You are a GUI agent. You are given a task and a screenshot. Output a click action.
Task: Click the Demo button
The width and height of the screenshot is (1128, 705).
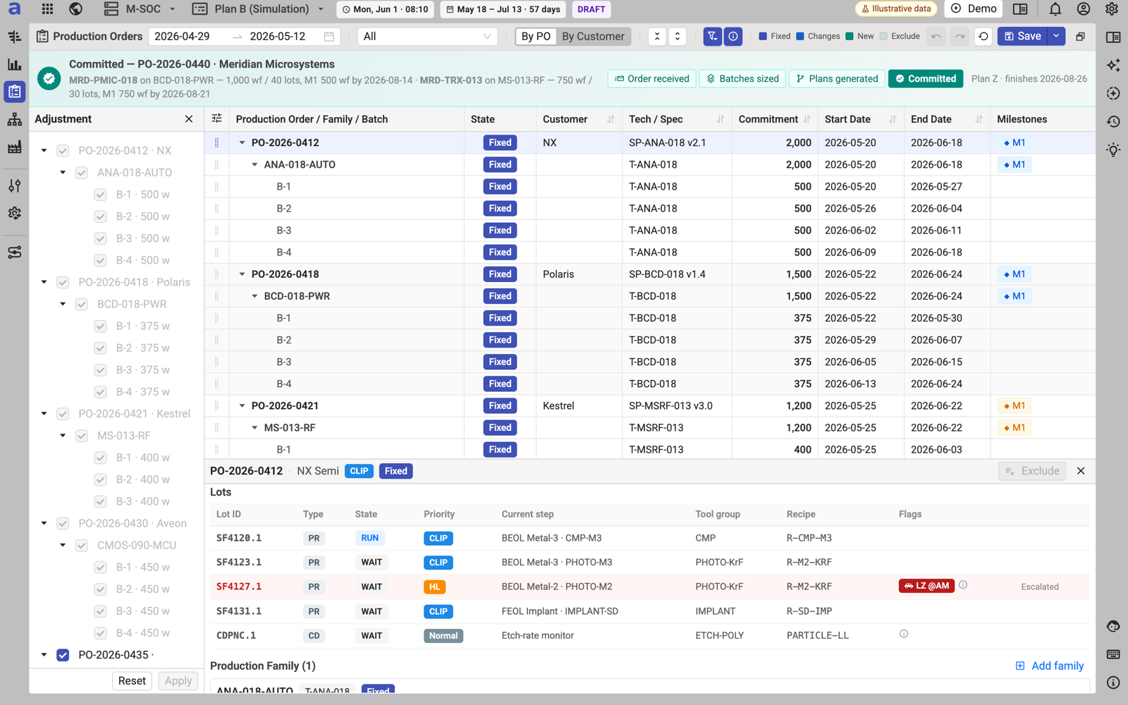974,9
